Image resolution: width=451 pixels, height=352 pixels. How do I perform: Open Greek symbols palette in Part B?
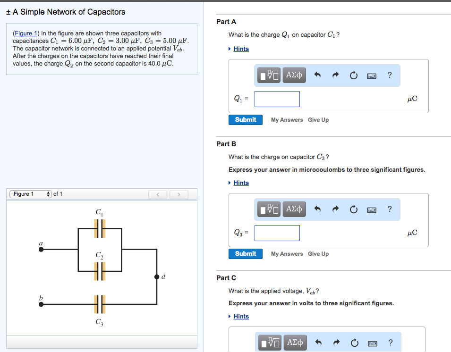click(x=294, y=209)
